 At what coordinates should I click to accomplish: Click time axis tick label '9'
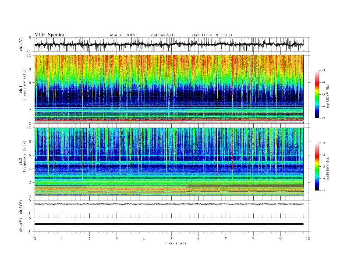pyautogui.click(x=280, y=239)
